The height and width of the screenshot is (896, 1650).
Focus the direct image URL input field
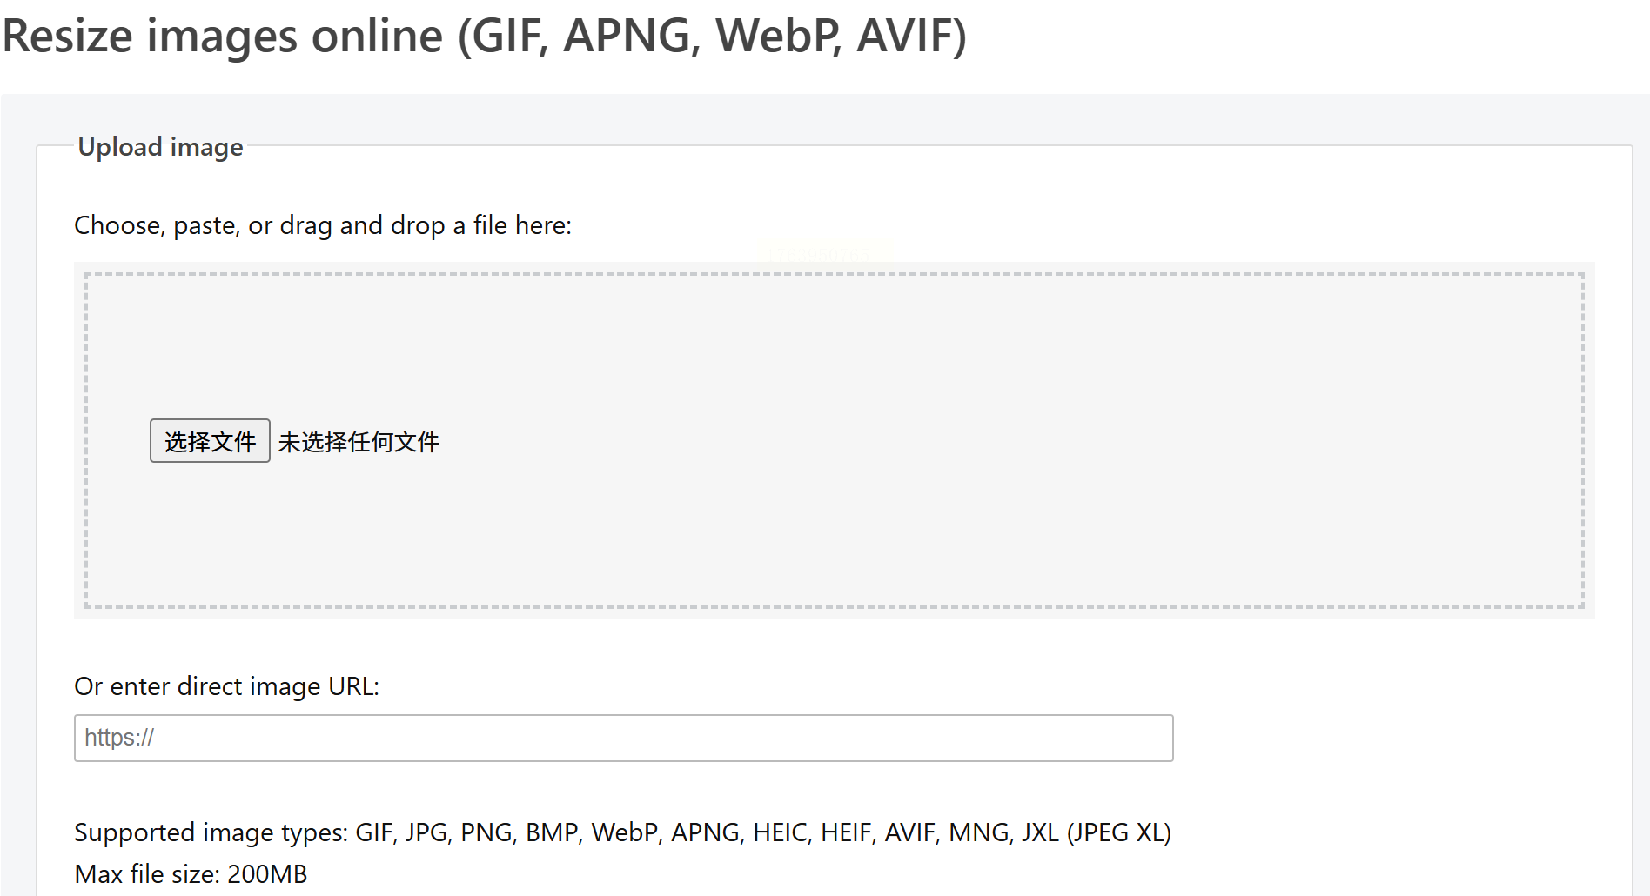click(623, 738)
